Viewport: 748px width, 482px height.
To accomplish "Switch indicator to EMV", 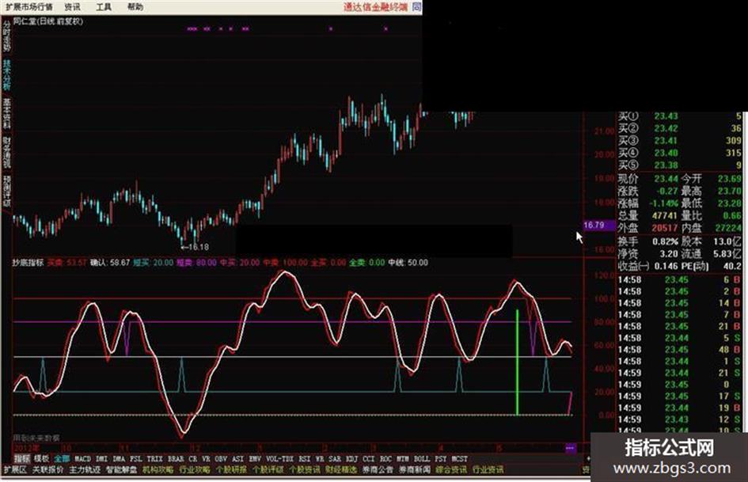I will click(255, 458).
